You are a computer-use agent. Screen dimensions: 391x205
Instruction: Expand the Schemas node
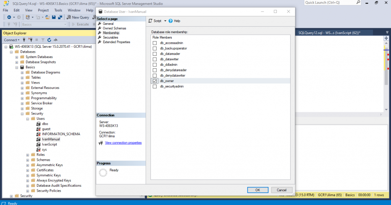pyautogui.click(x=27, y=160)
